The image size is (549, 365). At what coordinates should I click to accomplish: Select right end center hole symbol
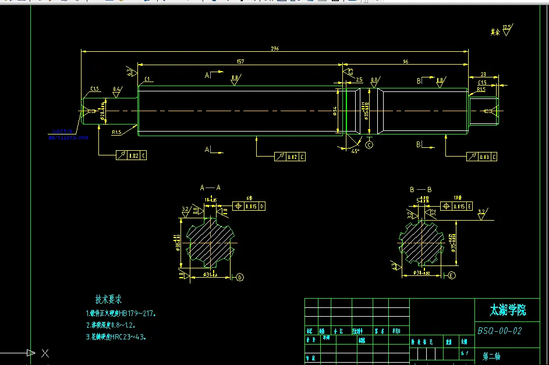(x=491, y=111)
